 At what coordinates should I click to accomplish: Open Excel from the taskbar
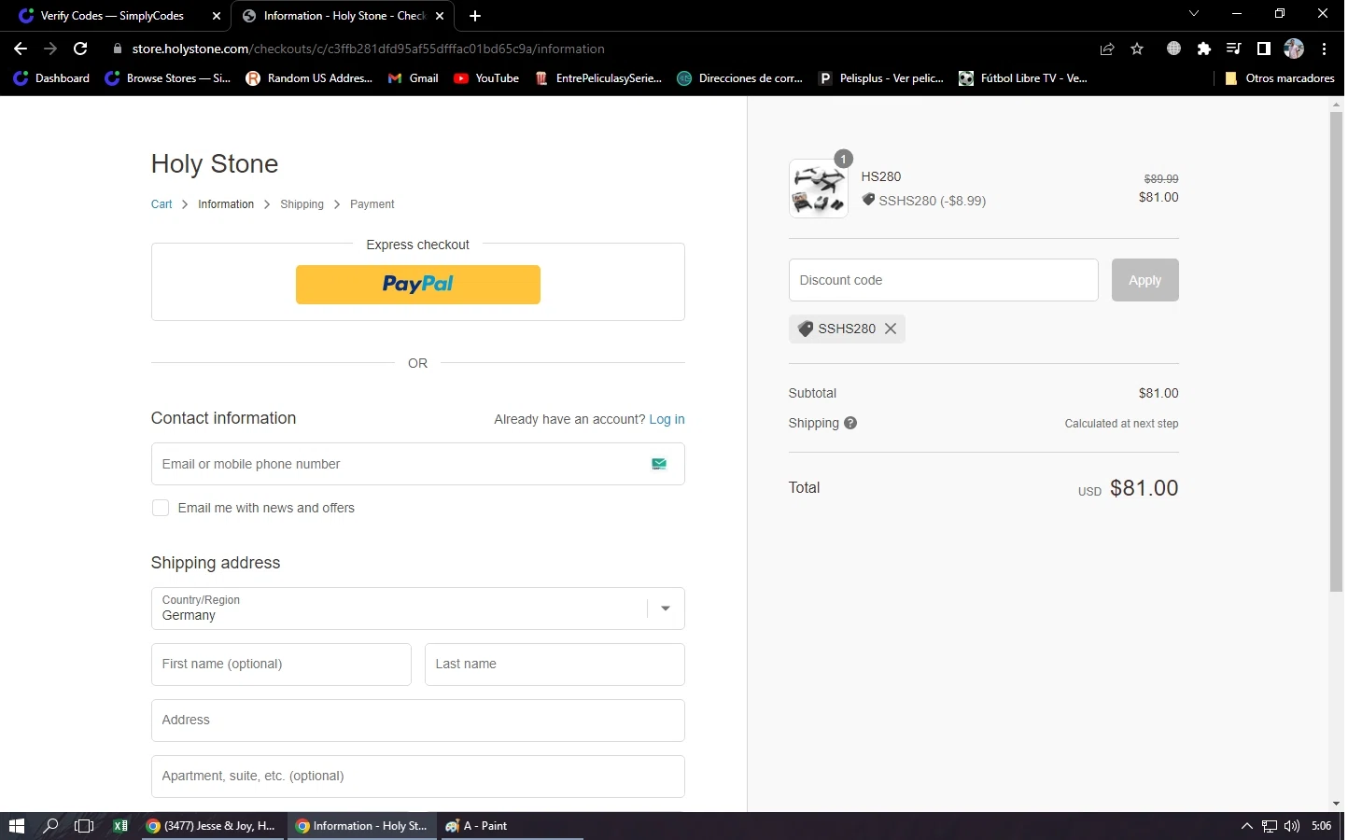pos(120,826)
